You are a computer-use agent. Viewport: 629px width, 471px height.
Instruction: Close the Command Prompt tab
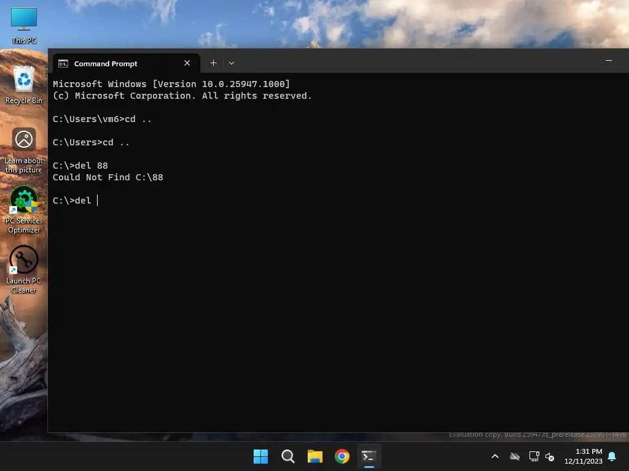click(187, 63)
